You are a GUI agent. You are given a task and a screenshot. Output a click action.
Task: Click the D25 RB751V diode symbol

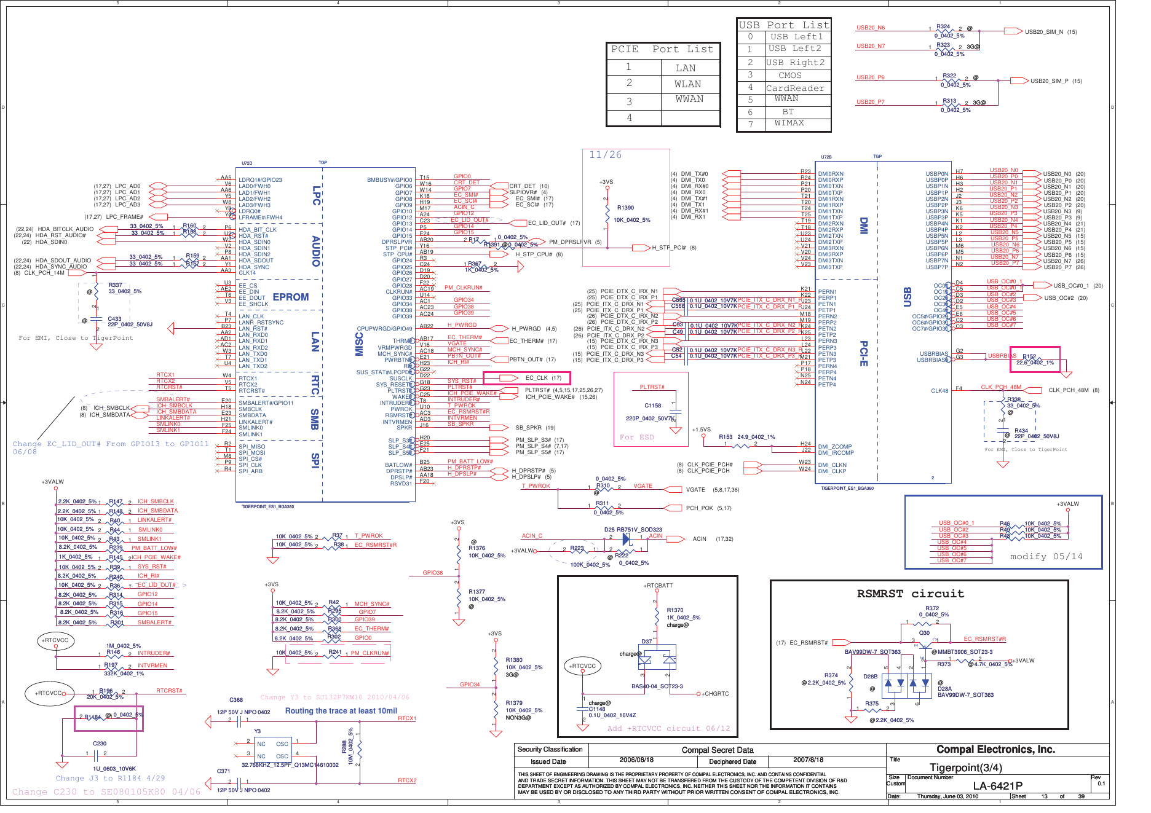click(x=627, y=539)
